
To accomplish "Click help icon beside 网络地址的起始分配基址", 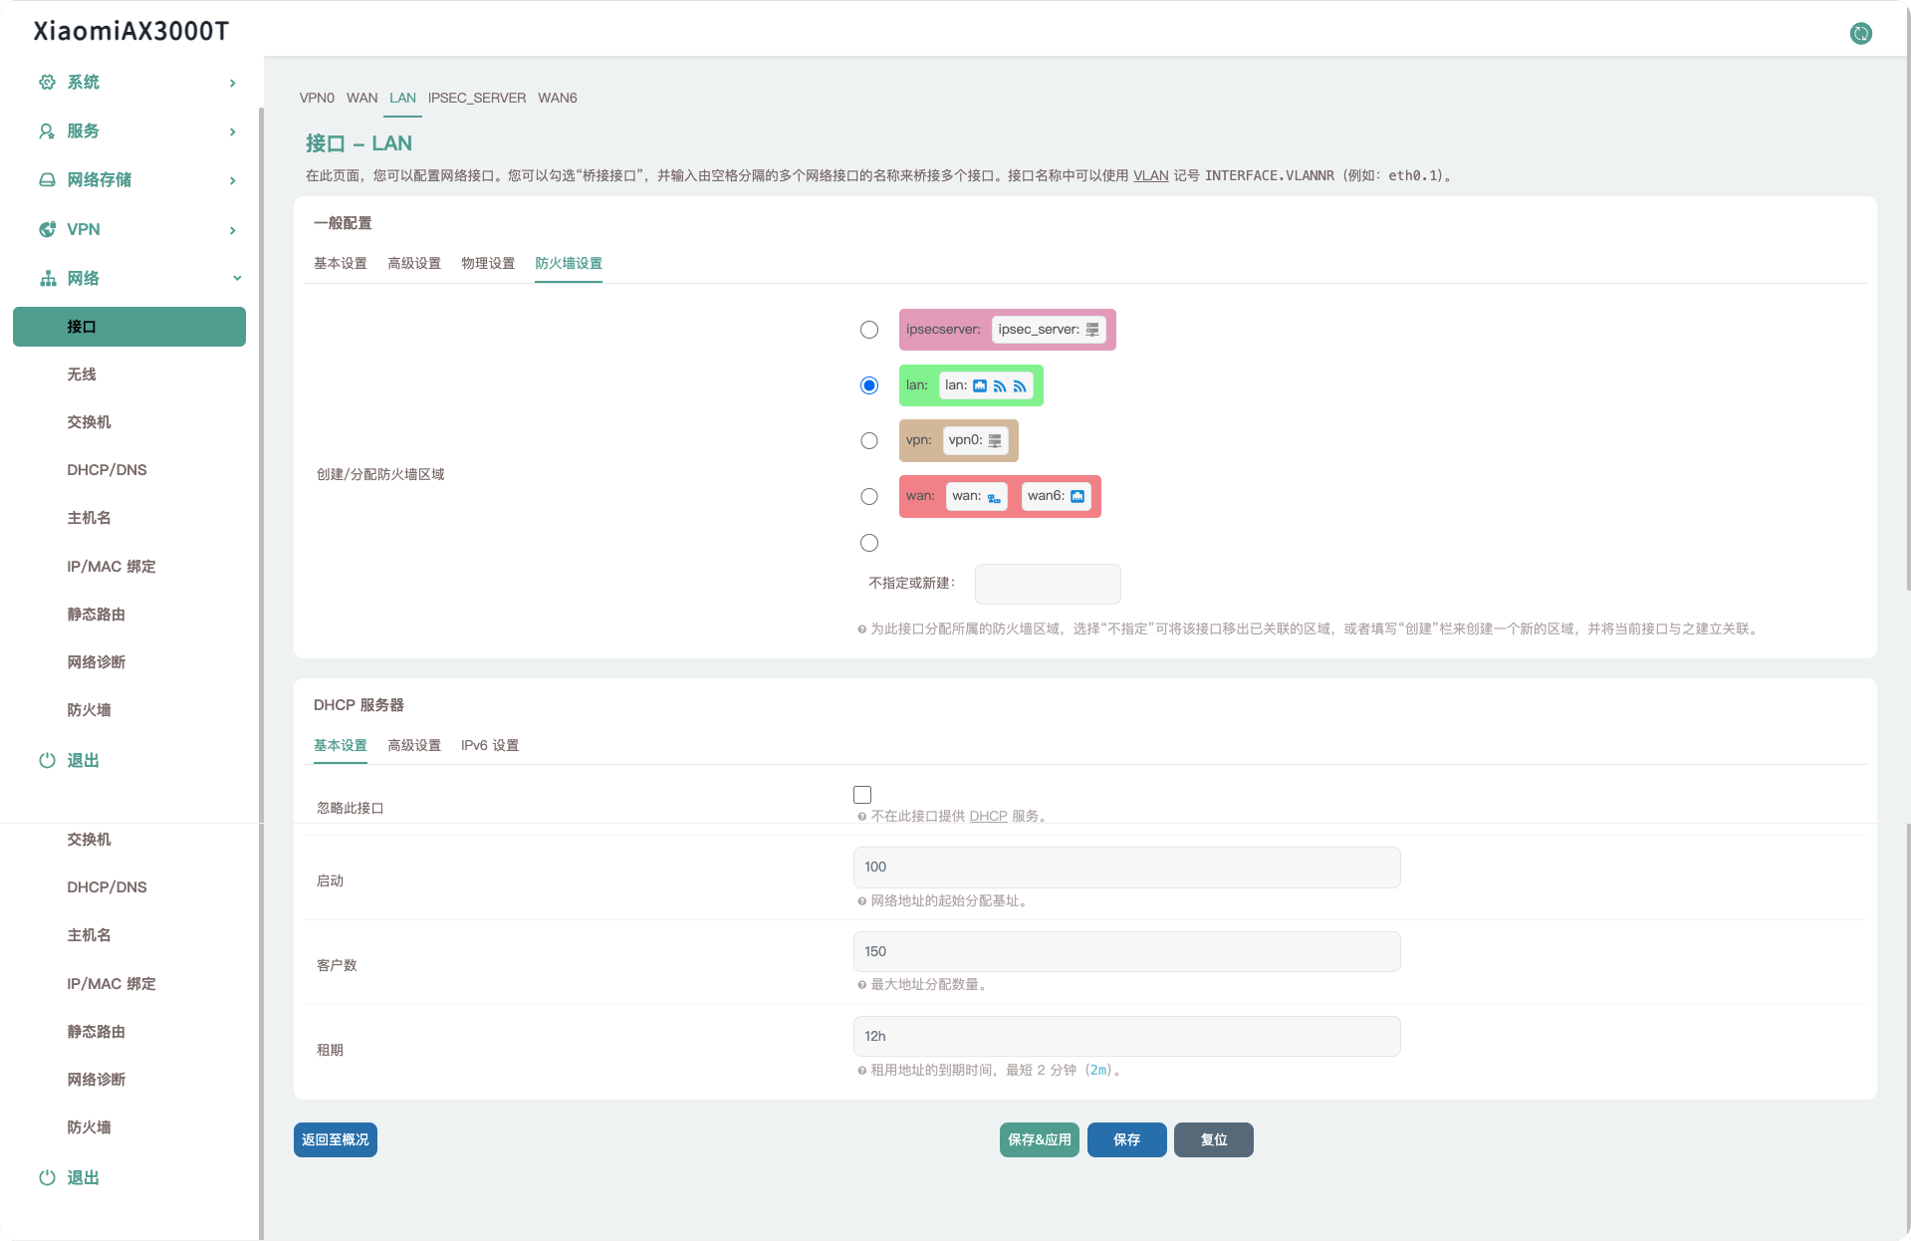I will tap(862, 901).
